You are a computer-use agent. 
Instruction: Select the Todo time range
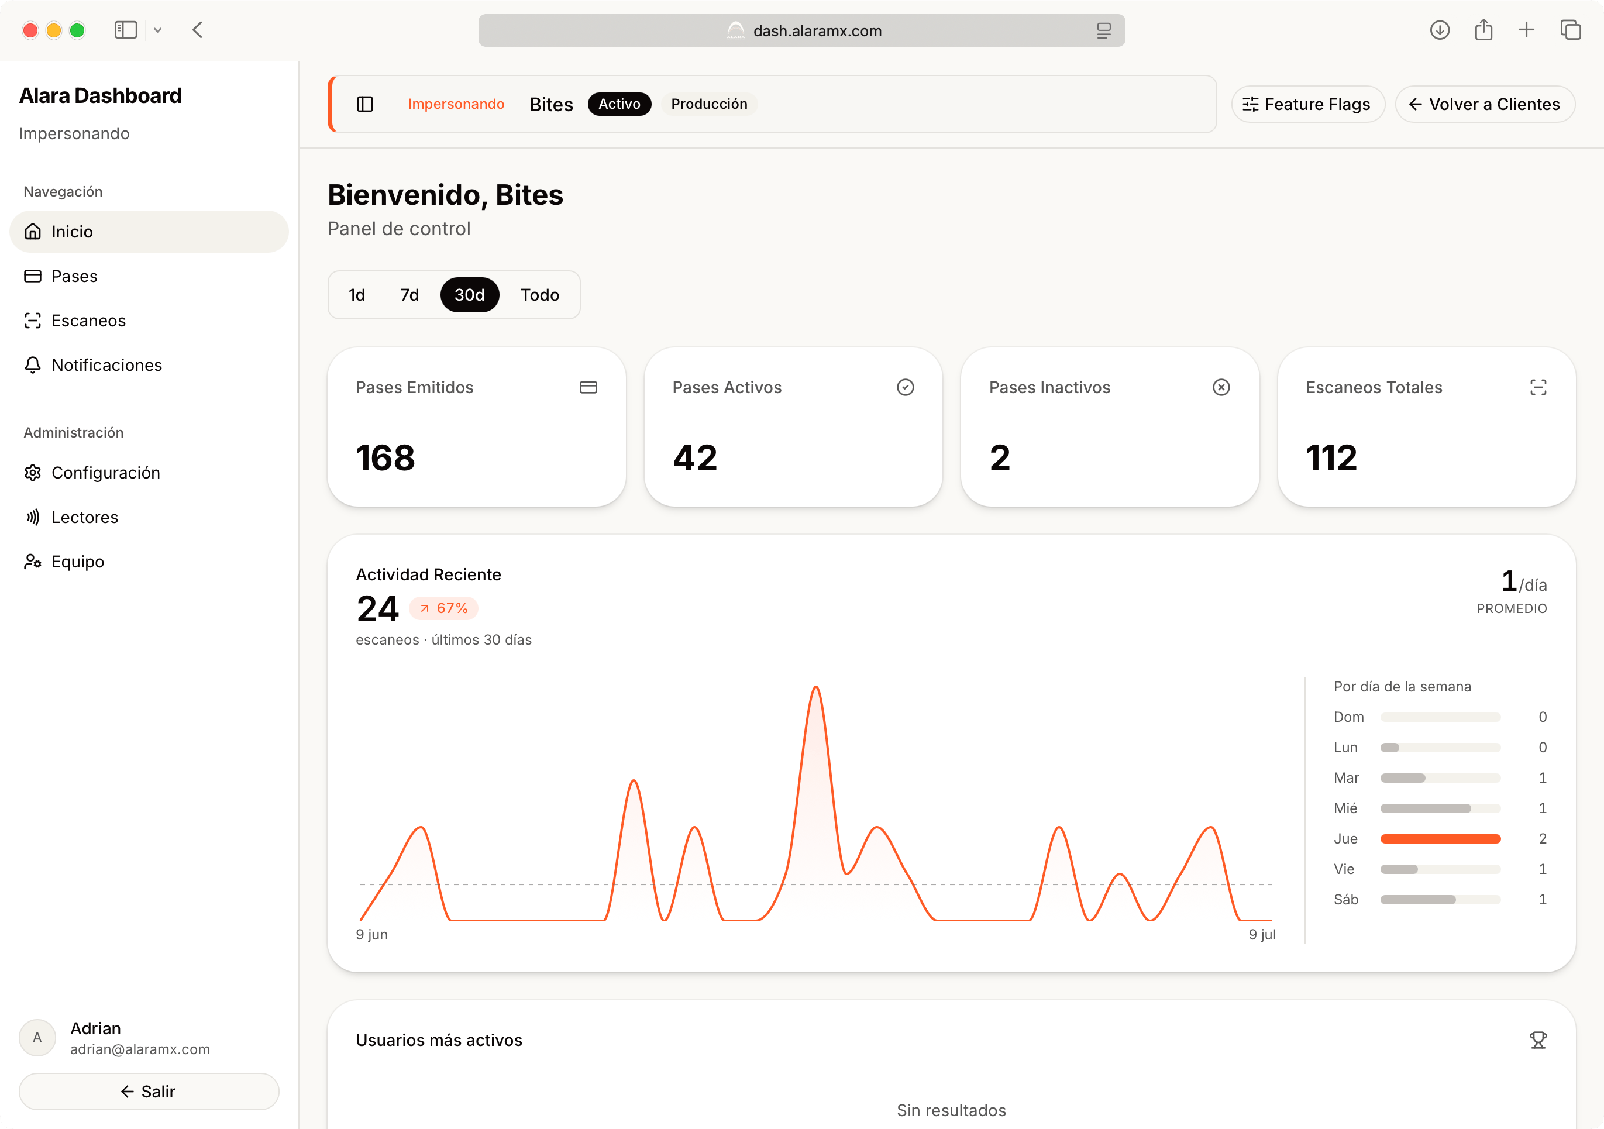[x=540, y=295]
